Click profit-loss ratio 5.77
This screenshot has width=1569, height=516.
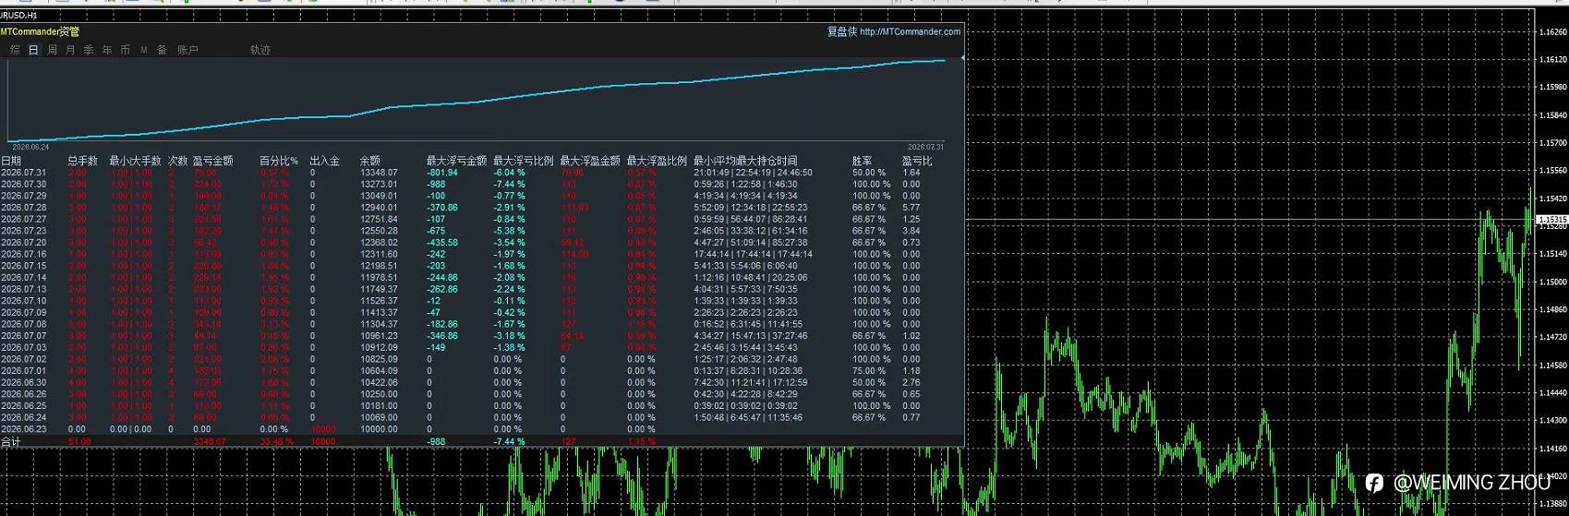pyautogui.click(x=911, y=208)
